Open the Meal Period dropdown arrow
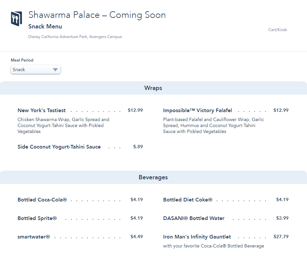Screen dimensions: 307x263 click(x=55, y=70)
